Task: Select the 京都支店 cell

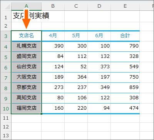Action: 27,88
